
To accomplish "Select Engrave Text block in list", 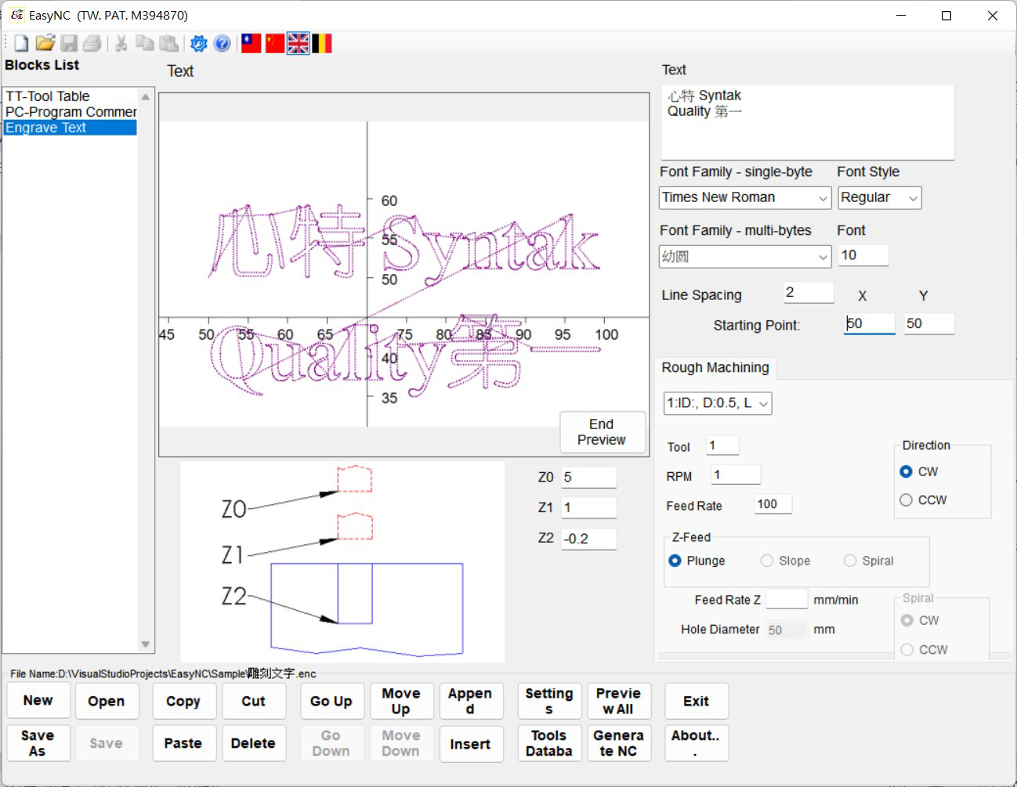I will tap(71, 128).
